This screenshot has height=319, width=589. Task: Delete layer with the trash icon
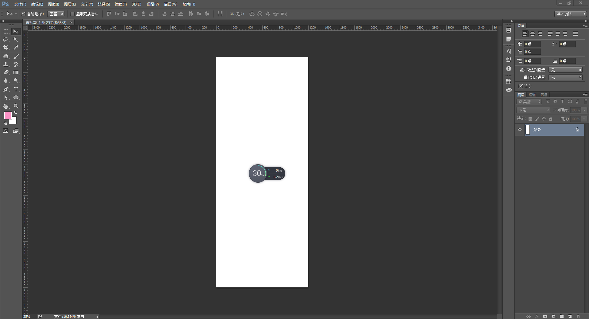[x=578, y=317]
